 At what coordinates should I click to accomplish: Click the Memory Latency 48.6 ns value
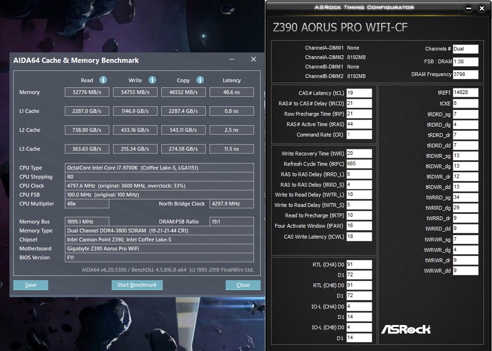pos(231,92)
